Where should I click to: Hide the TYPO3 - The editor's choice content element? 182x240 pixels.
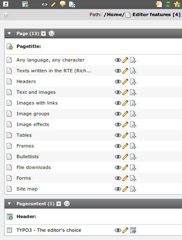pyautogui.click(x=118, y=230)
